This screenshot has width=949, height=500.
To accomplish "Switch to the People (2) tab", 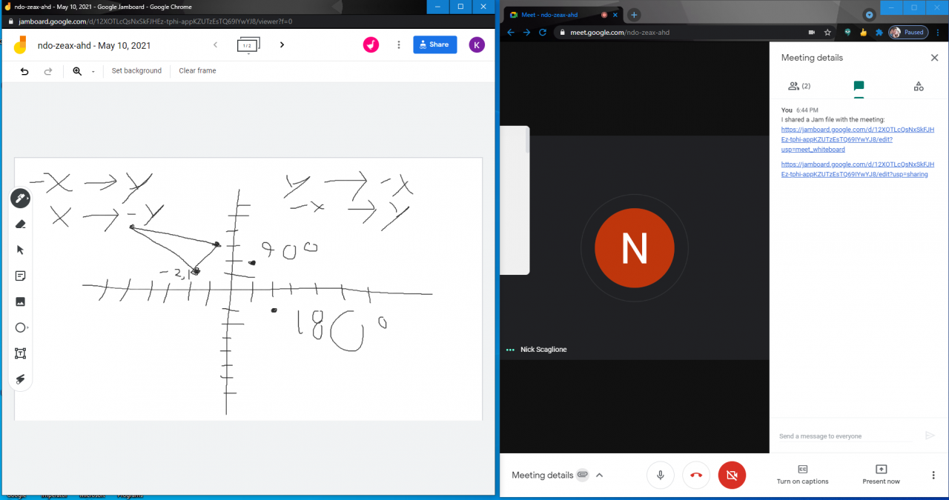I will [x=798, y=86].
